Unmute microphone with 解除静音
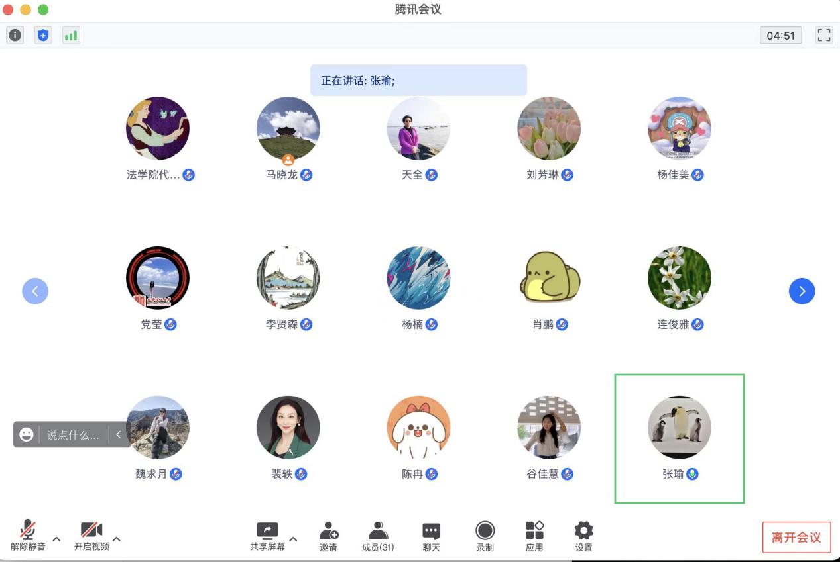The height and width of the screenshot is (562, 840). [28, 536]
